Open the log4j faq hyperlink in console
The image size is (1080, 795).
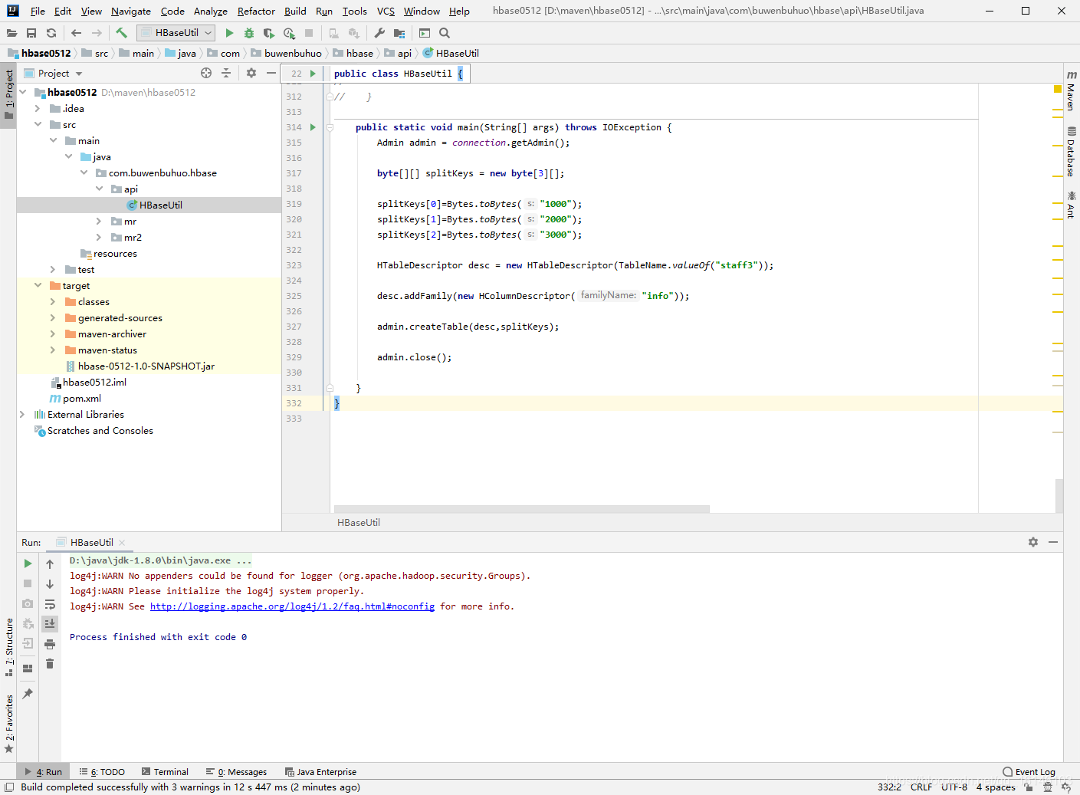[292, 606]
